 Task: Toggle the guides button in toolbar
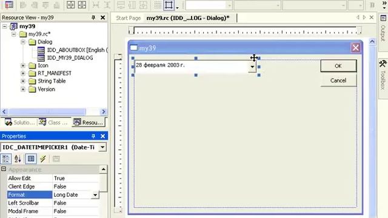pos(169,5)
